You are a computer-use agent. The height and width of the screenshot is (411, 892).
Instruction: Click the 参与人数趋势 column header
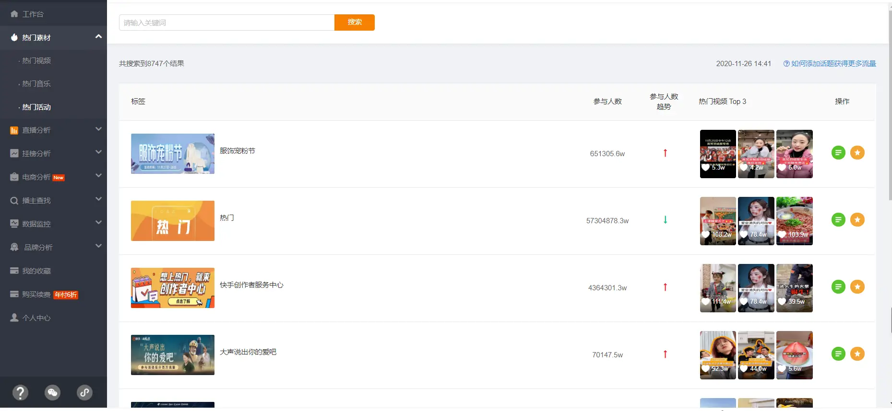[664, 102]
